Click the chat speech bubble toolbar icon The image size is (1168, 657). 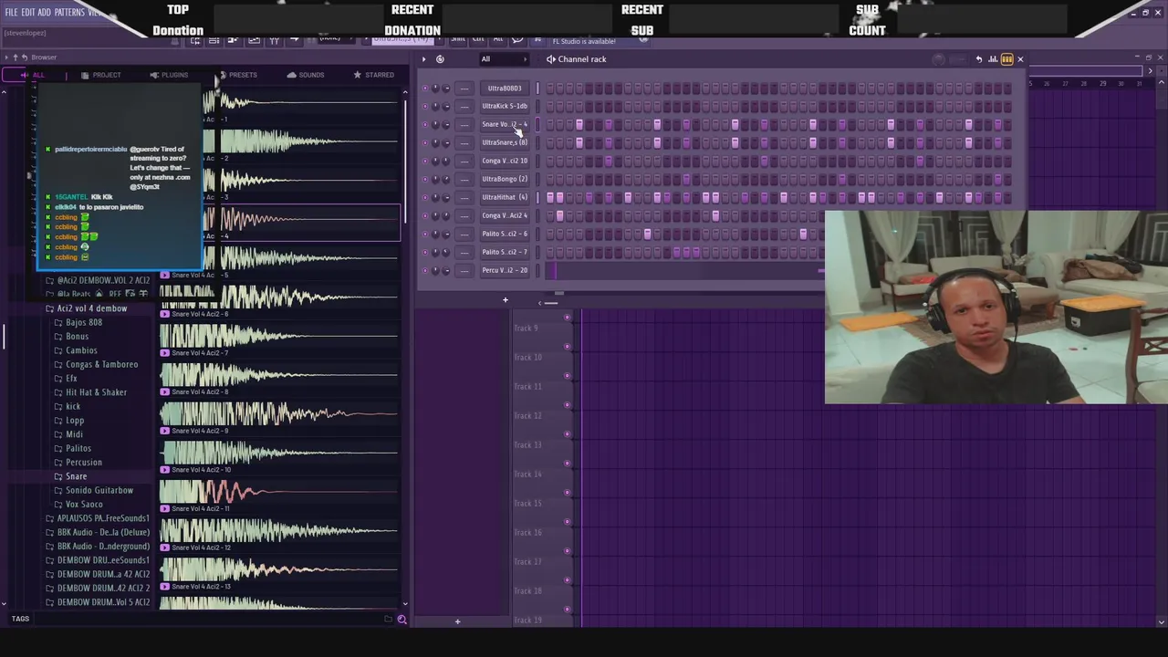tap(517, 39)
